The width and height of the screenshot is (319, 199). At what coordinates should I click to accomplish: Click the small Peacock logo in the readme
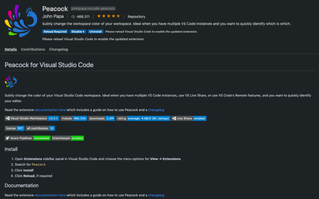11,82
